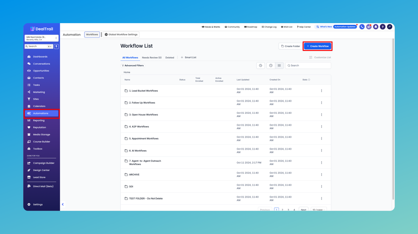Click the megaphone announcements icon in header
The height and width of the screenshot is (234, 418).
(369, 27)
